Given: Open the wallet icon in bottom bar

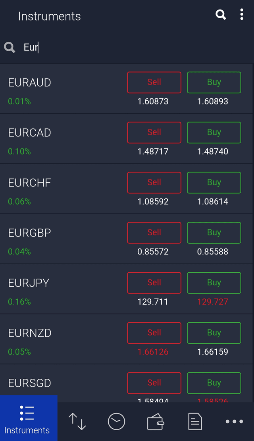Looking at the screenshot, I should tap(156, 422).
